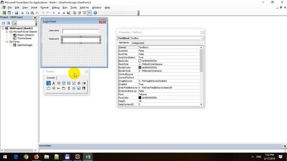Open the Debug menu

(x=56, y=8)
